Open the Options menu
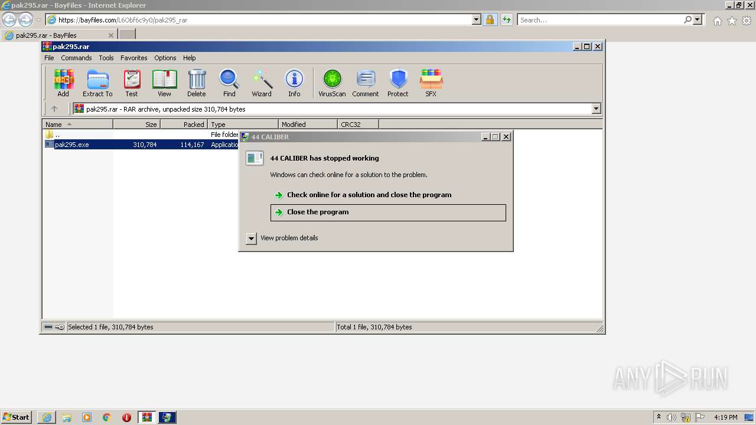Viewport: 756px width, 425px height. 165,58
